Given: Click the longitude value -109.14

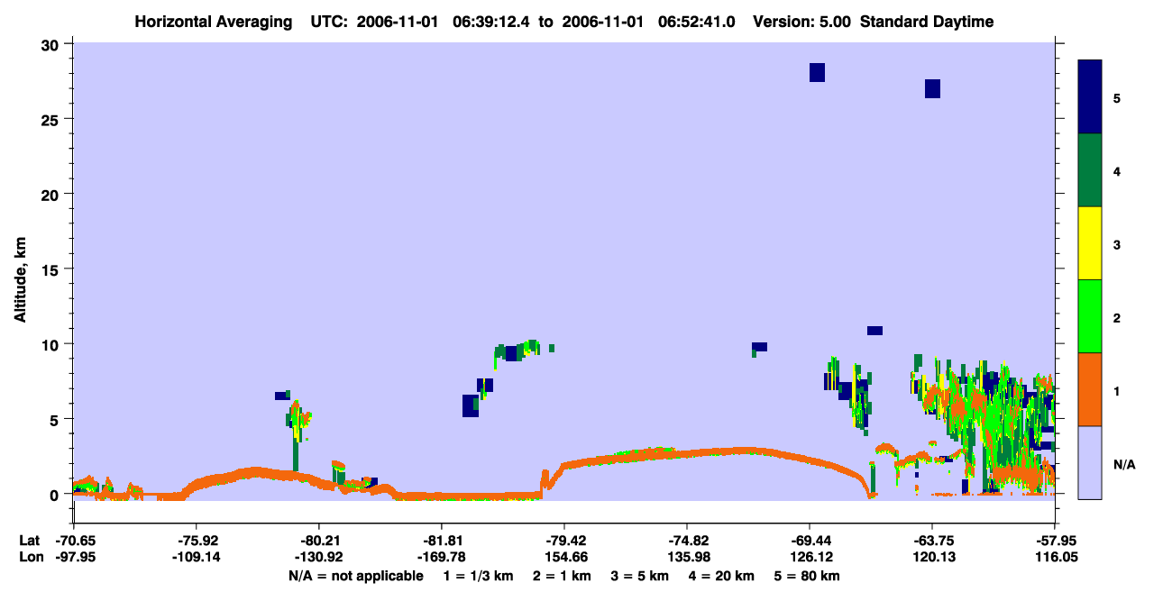Looking at the screenshot, I should [197, 557].
